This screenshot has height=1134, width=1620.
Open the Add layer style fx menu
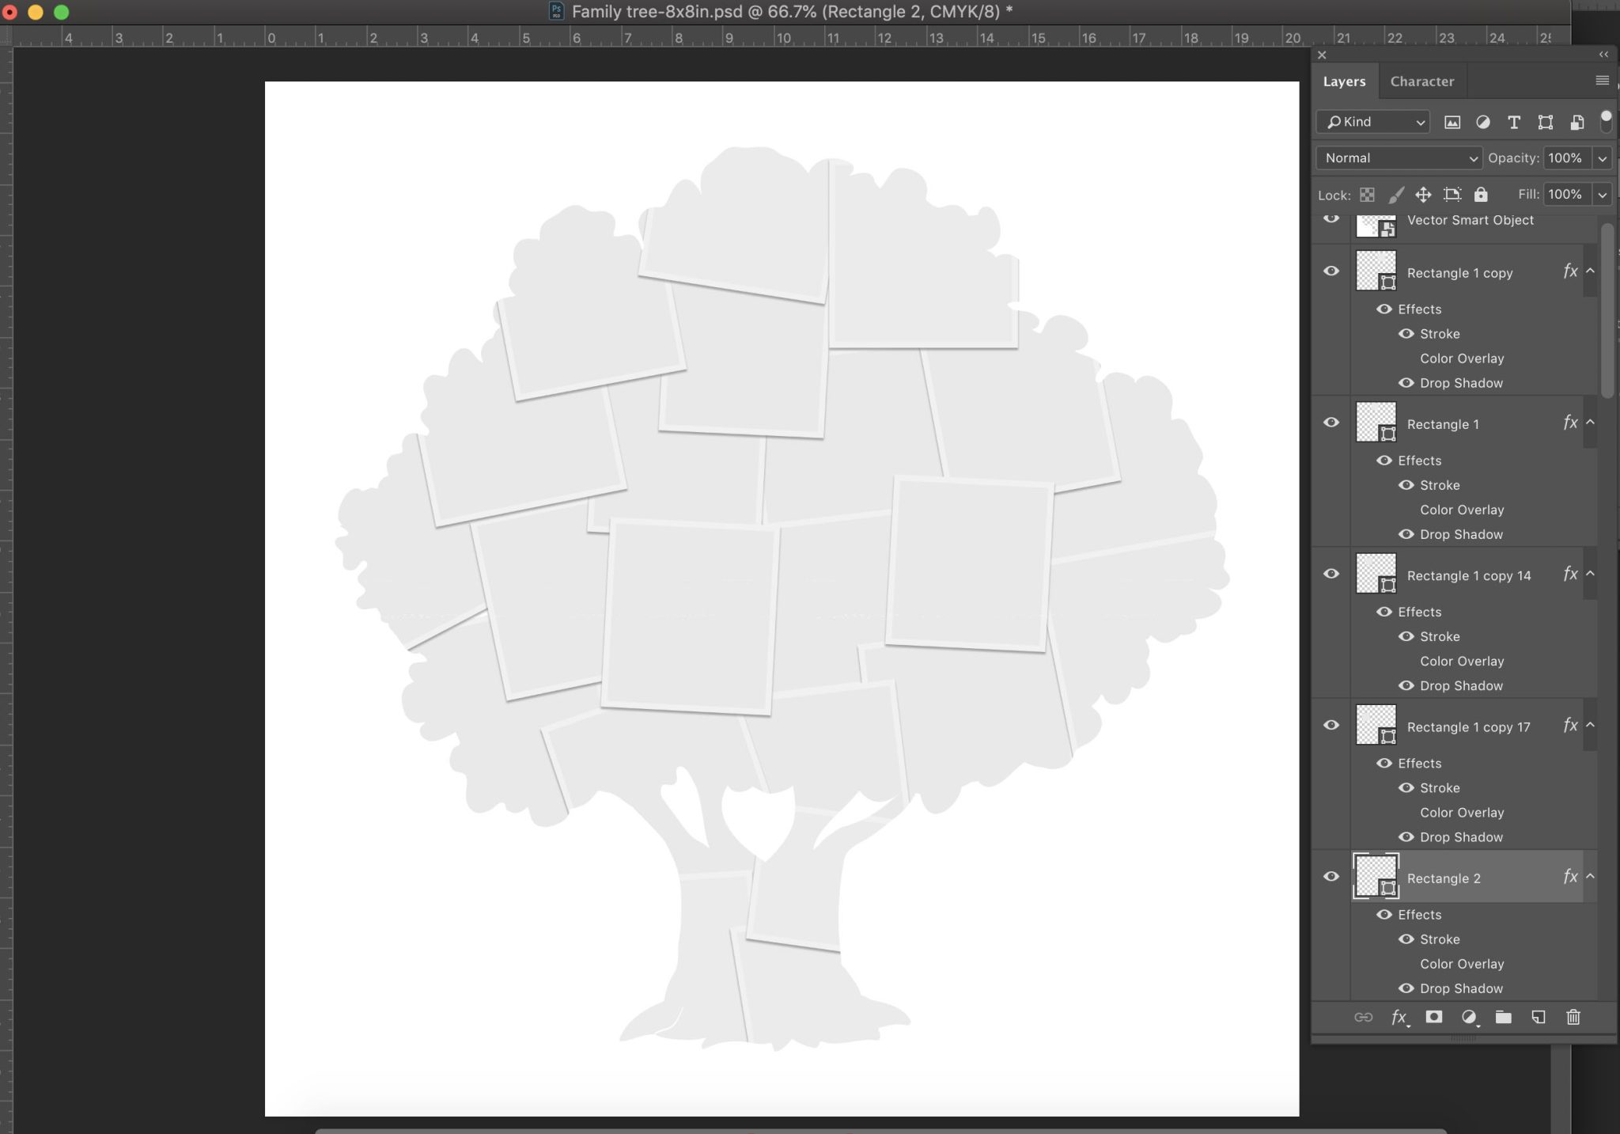click(x=1399, y=1018)
